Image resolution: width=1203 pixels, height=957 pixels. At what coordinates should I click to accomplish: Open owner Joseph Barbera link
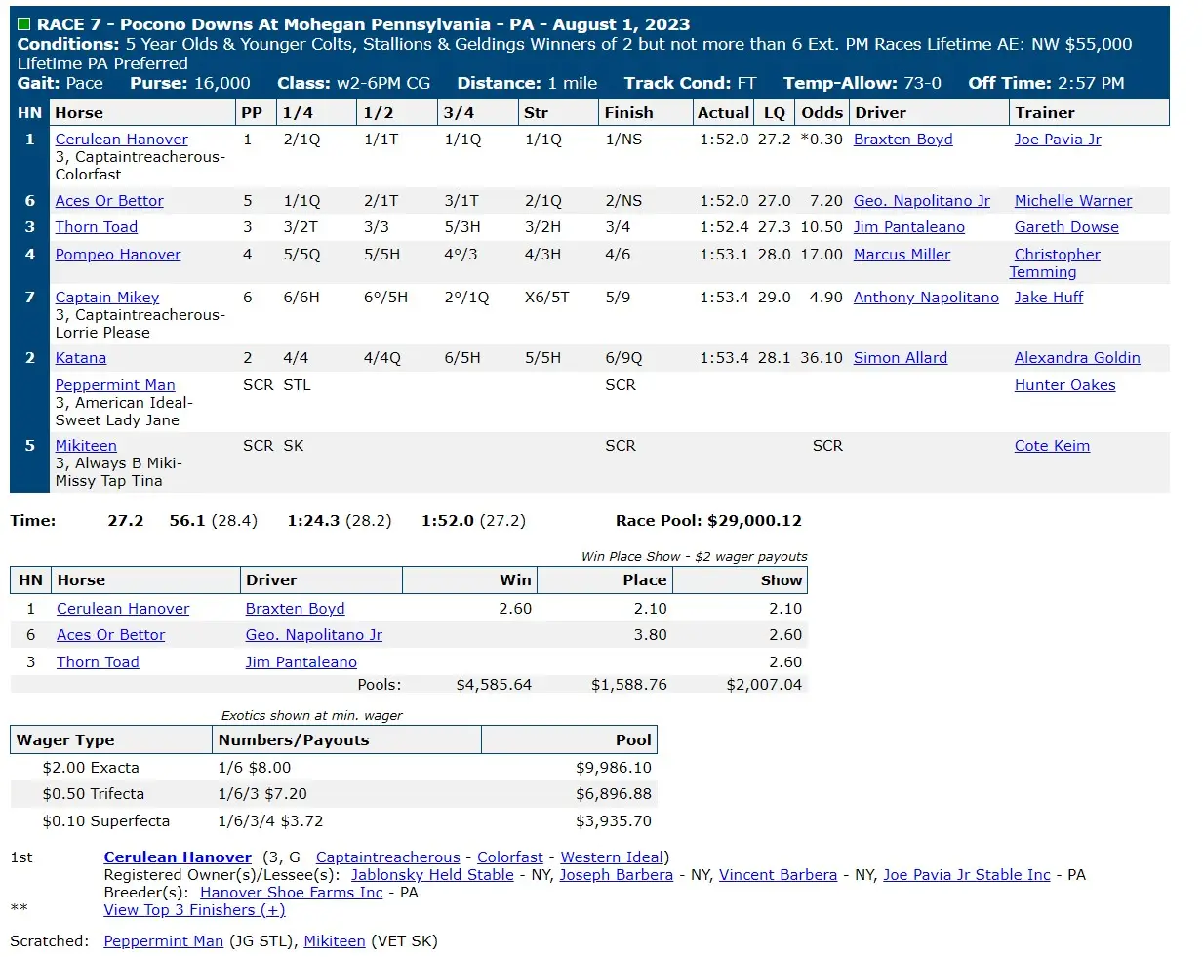pyautogui.click(x=617, y=875)
